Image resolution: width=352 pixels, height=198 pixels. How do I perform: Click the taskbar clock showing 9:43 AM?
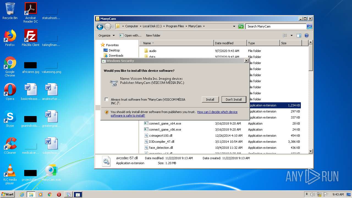click(x=338, y=194)
